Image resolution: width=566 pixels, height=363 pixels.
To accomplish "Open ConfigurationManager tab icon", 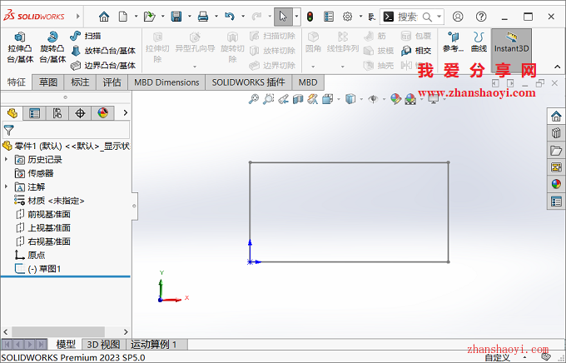I will (x=57, y=113).
